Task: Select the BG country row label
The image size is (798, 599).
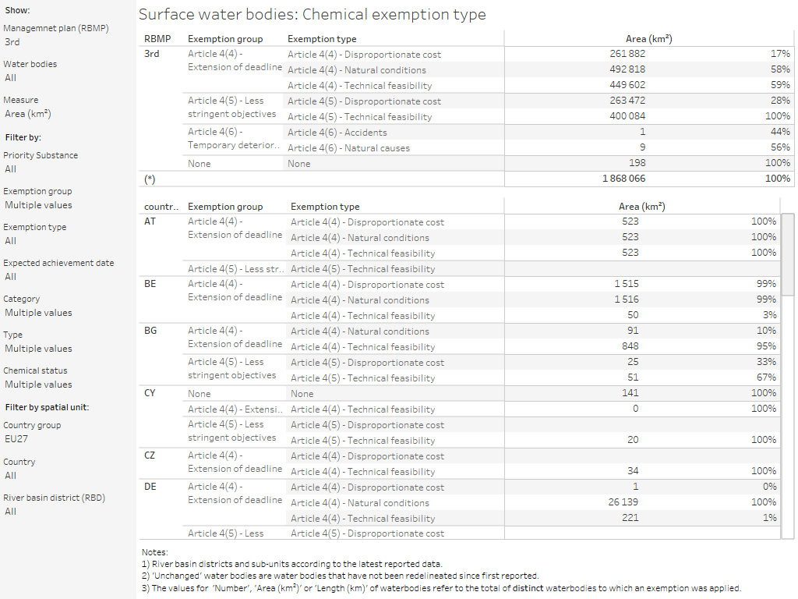Action: [x=150, y=331]
